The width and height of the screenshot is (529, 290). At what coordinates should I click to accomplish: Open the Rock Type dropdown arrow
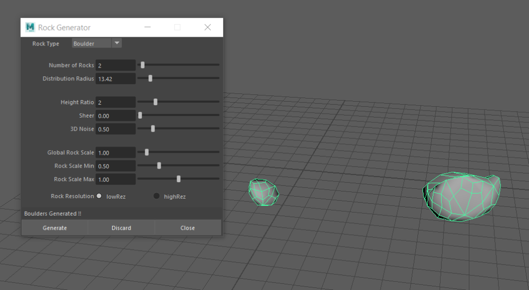click(x=117, y=43)
